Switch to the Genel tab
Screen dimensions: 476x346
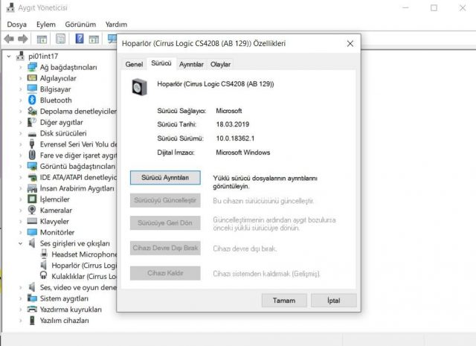point(134,64)
